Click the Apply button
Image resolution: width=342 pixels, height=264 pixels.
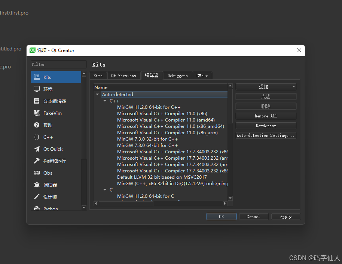[x=286, y=217]
